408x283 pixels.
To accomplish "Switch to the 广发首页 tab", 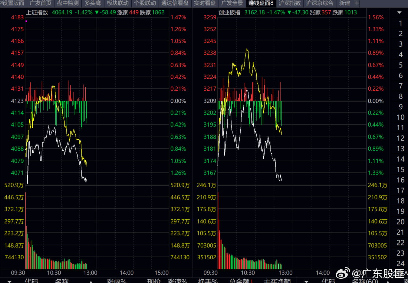I will [41, 3].
